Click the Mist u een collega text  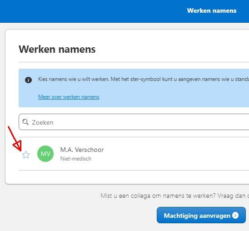pyautogui.click(x=174, y=196)
